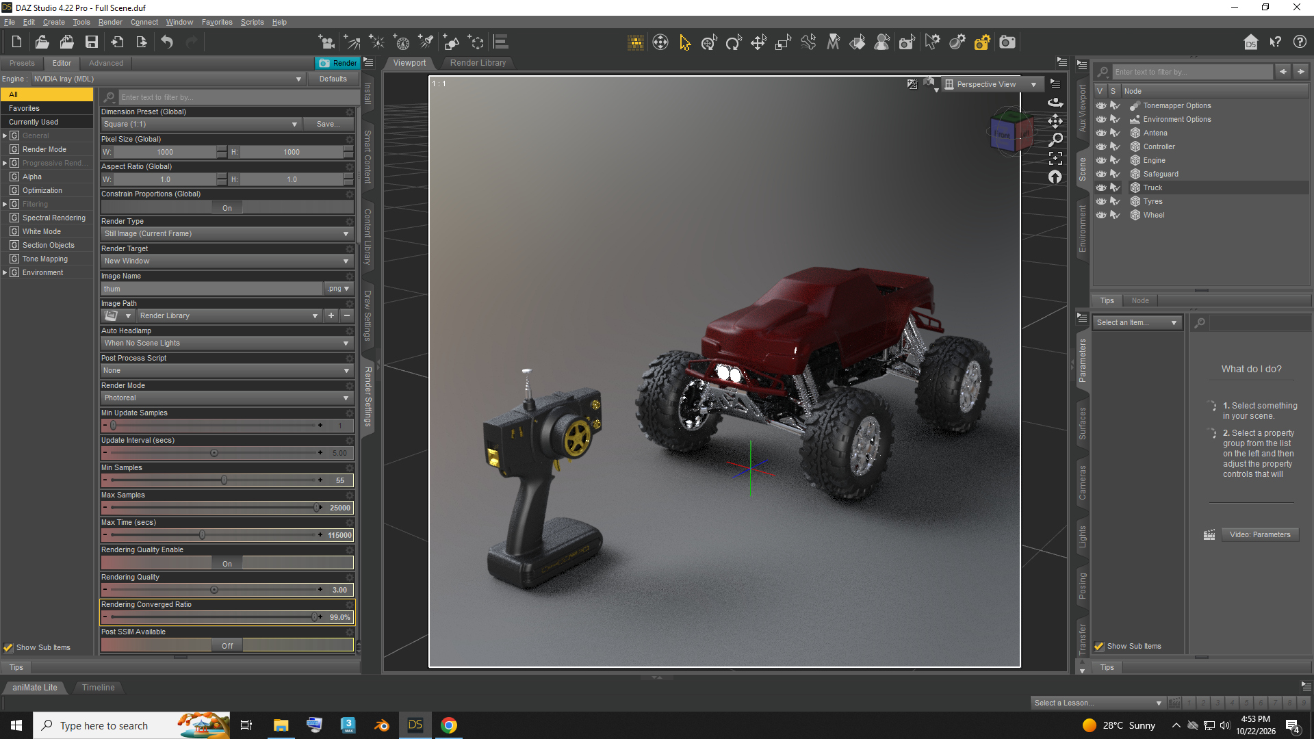Image resolution: width=1314 pixels, height=739 pixels.
Task: Open the Render menu in menu bar
Action: (x=110, y=22)
